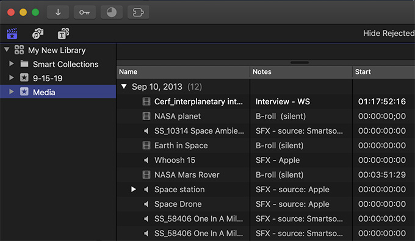Click the filmstrip icon of NASA Mars Rover
This screenshot has width=415, height=241.
point(146,174)
